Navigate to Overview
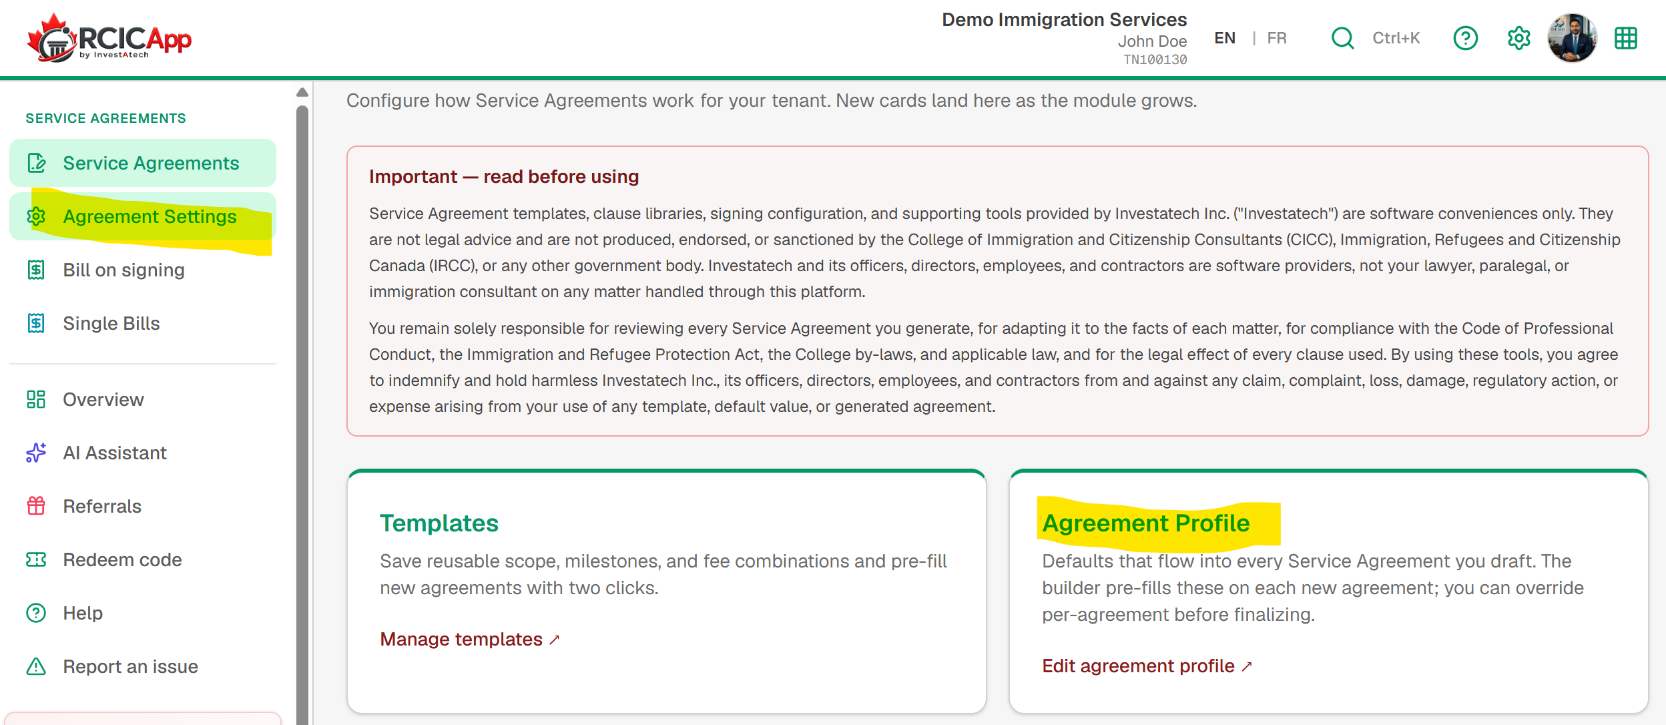Screen dimensions: 1666x725 (143, 399)
